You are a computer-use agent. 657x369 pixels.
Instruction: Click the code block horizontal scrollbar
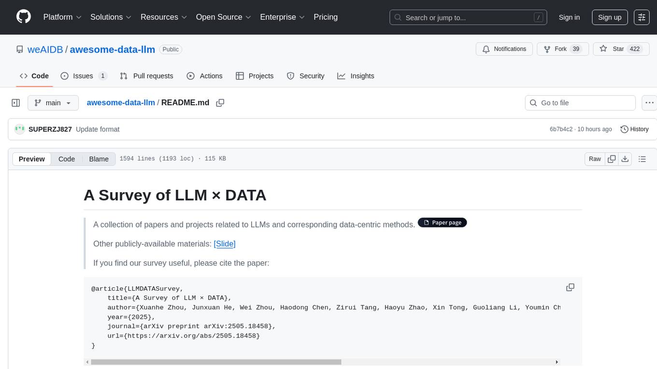tap(216, 362)
